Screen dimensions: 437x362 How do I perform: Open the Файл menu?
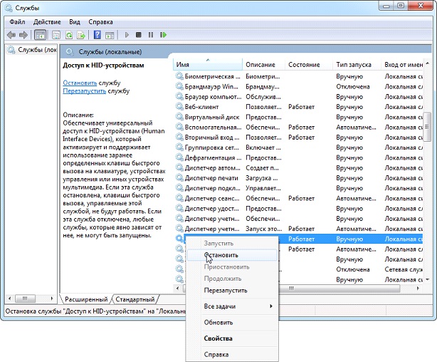click(x=18, y=22)
